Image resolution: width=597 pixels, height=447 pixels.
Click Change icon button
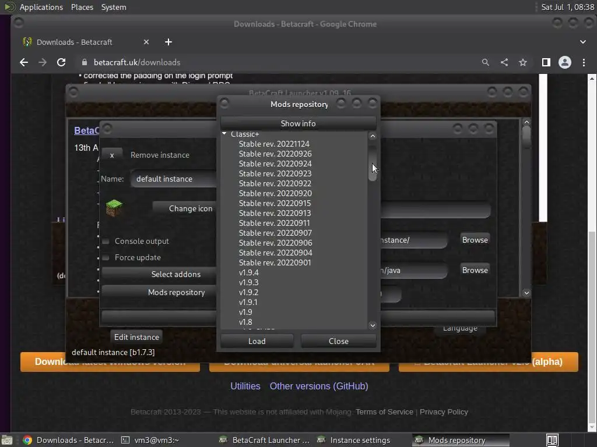185,209
